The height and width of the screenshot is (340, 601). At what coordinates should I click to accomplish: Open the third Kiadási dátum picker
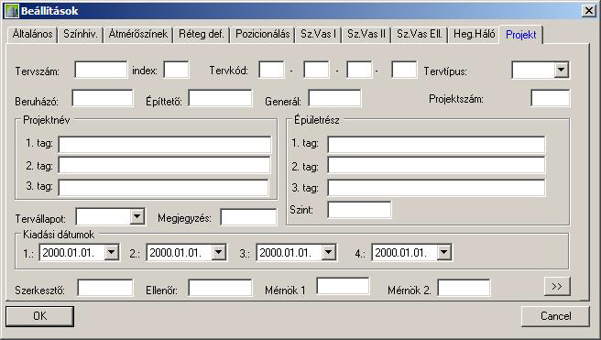tap(329, 253)
